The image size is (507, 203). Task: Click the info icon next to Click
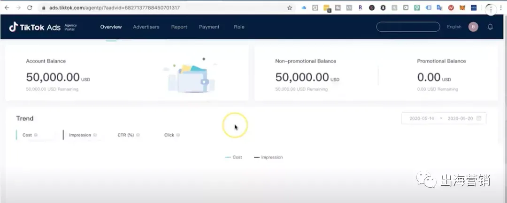(x=178, y=135)
